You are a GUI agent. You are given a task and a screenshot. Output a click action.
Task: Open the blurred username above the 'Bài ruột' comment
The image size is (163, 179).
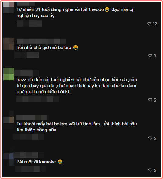(29, 155)
